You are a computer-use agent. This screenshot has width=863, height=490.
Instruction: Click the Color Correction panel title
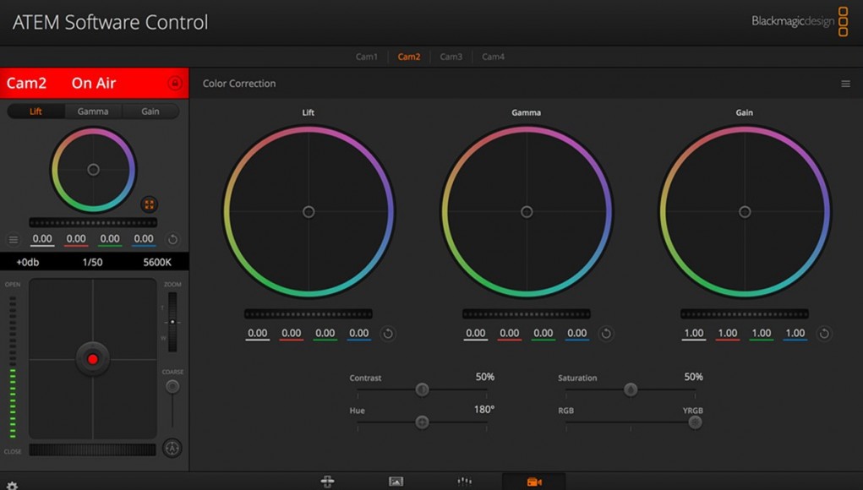(239, 84)
